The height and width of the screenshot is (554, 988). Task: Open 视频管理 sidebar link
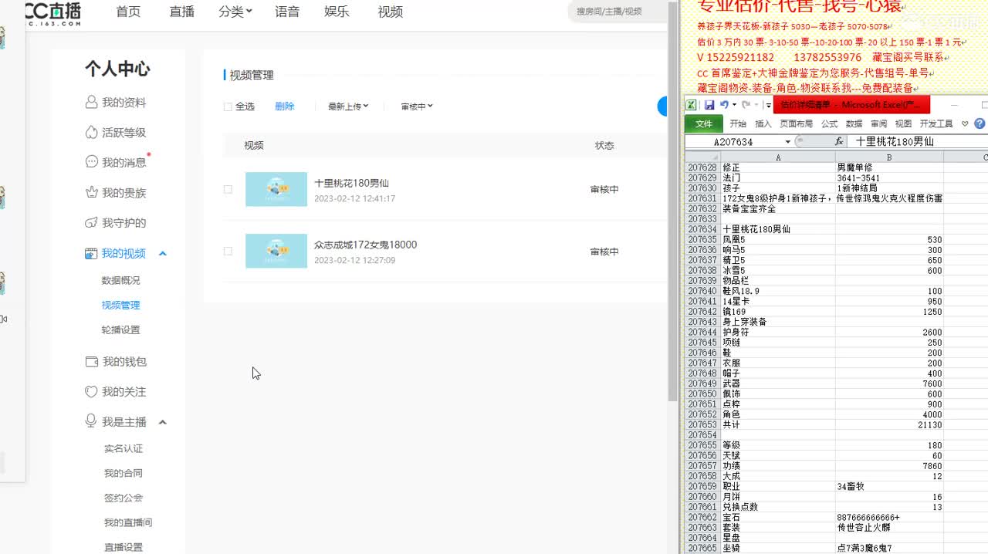pos(121,305)
